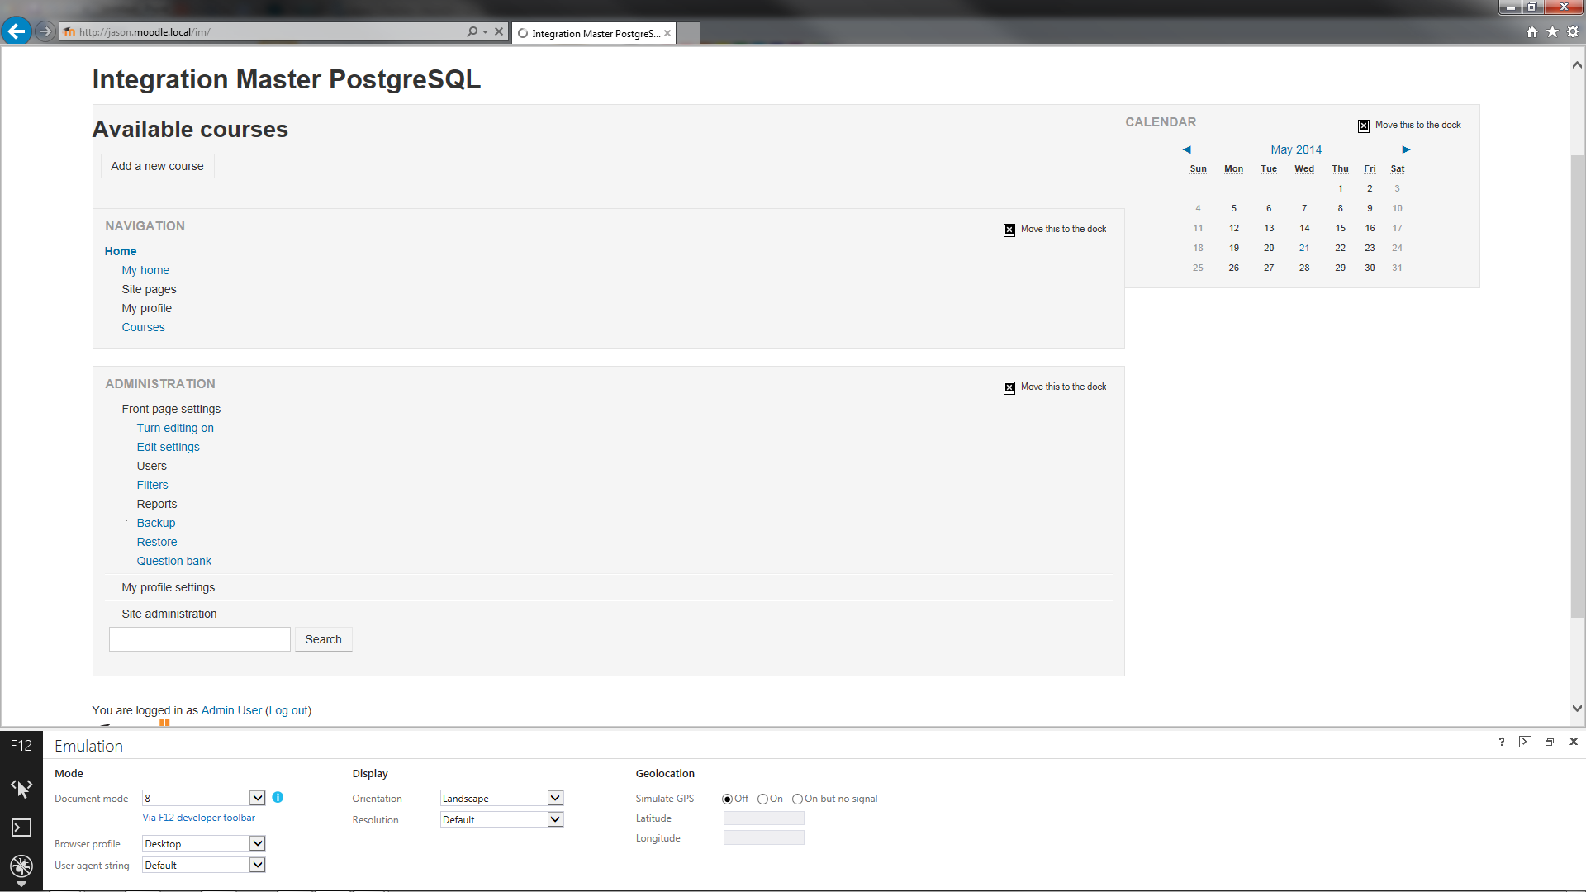Screen dimensions: 1586x892
Task: Open the Filters link
Action: (152, 485)
